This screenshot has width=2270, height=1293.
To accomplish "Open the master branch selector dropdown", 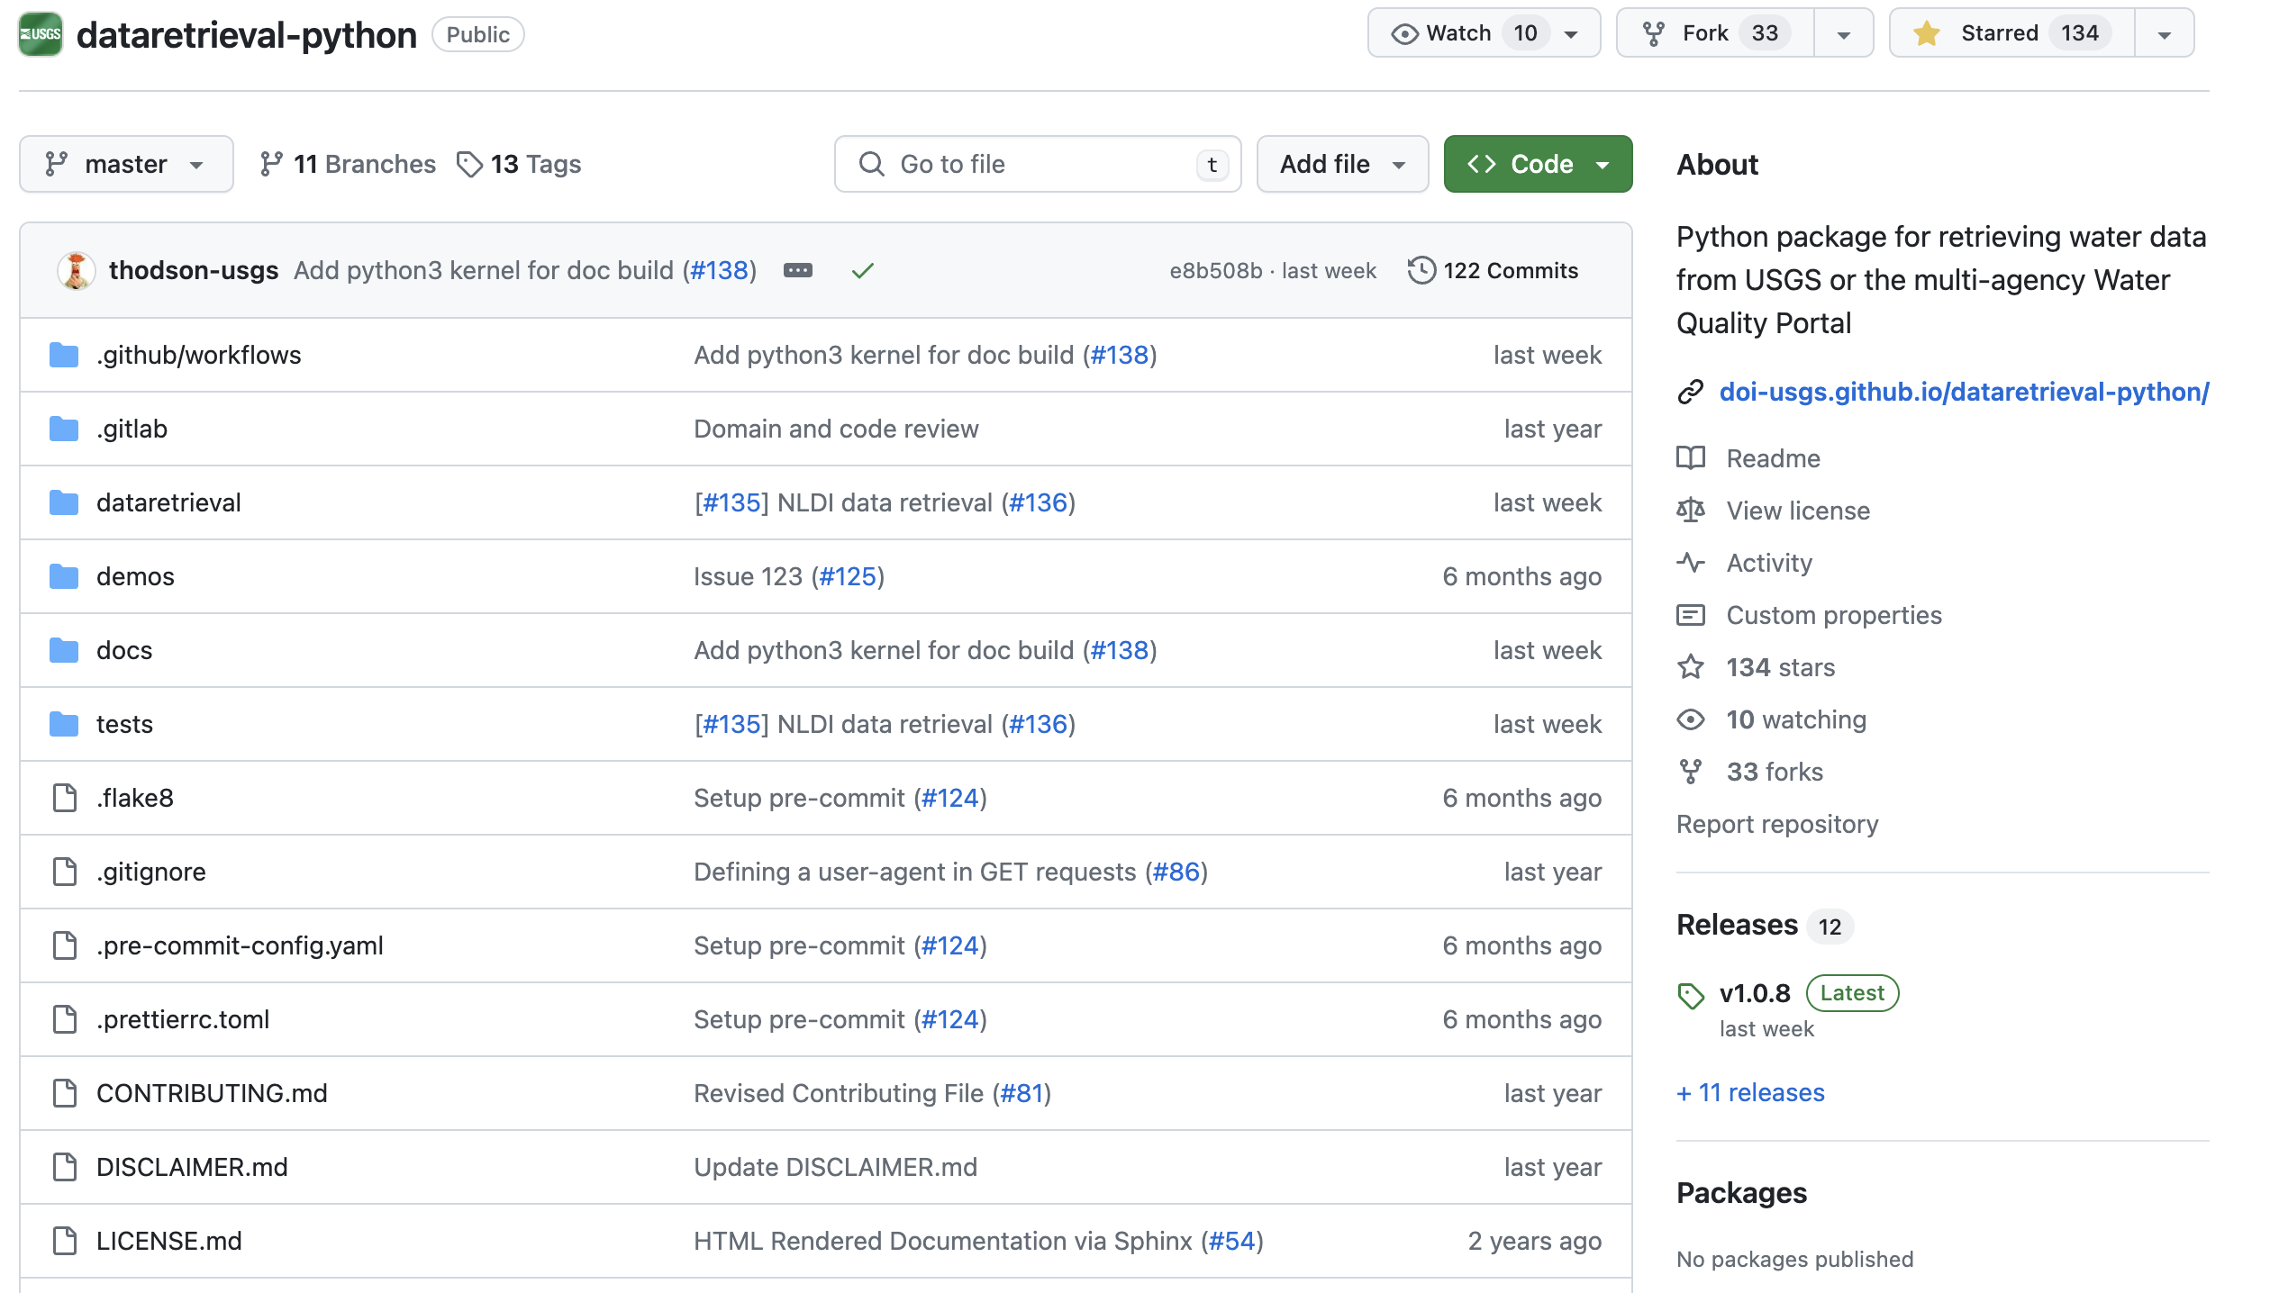I will click(x=126, y=164).
